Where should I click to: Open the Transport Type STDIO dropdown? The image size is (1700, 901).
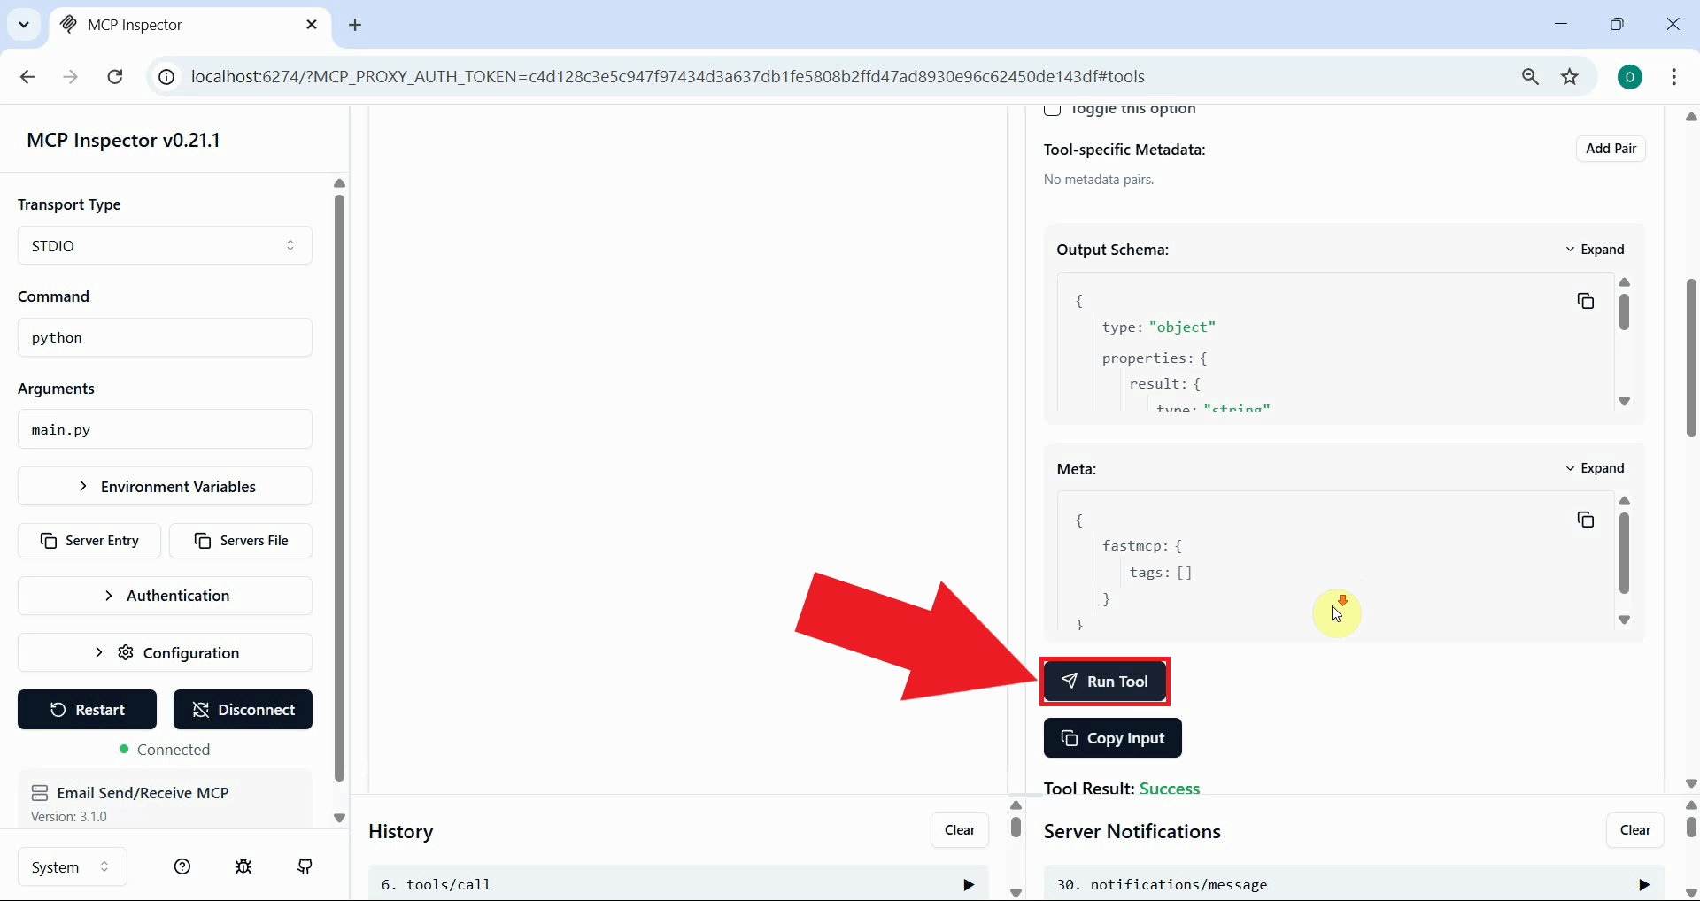164,245
